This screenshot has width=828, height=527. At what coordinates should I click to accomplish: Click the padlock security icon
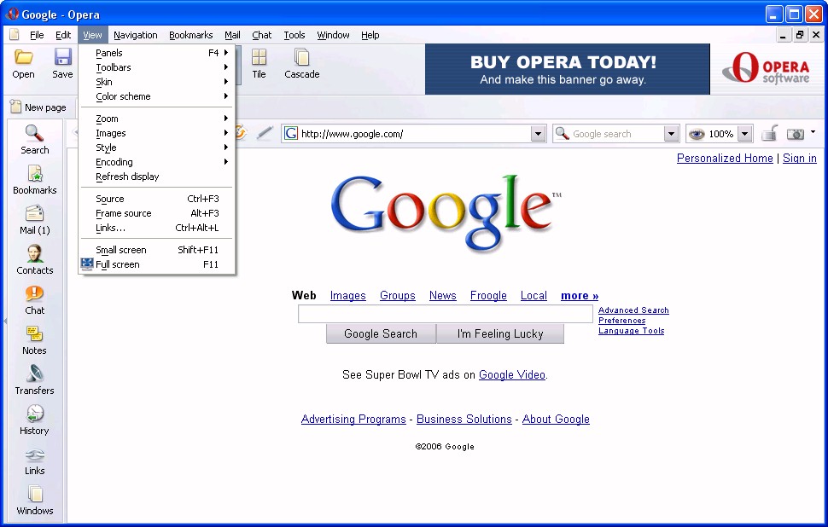click(x=770, y=134)
